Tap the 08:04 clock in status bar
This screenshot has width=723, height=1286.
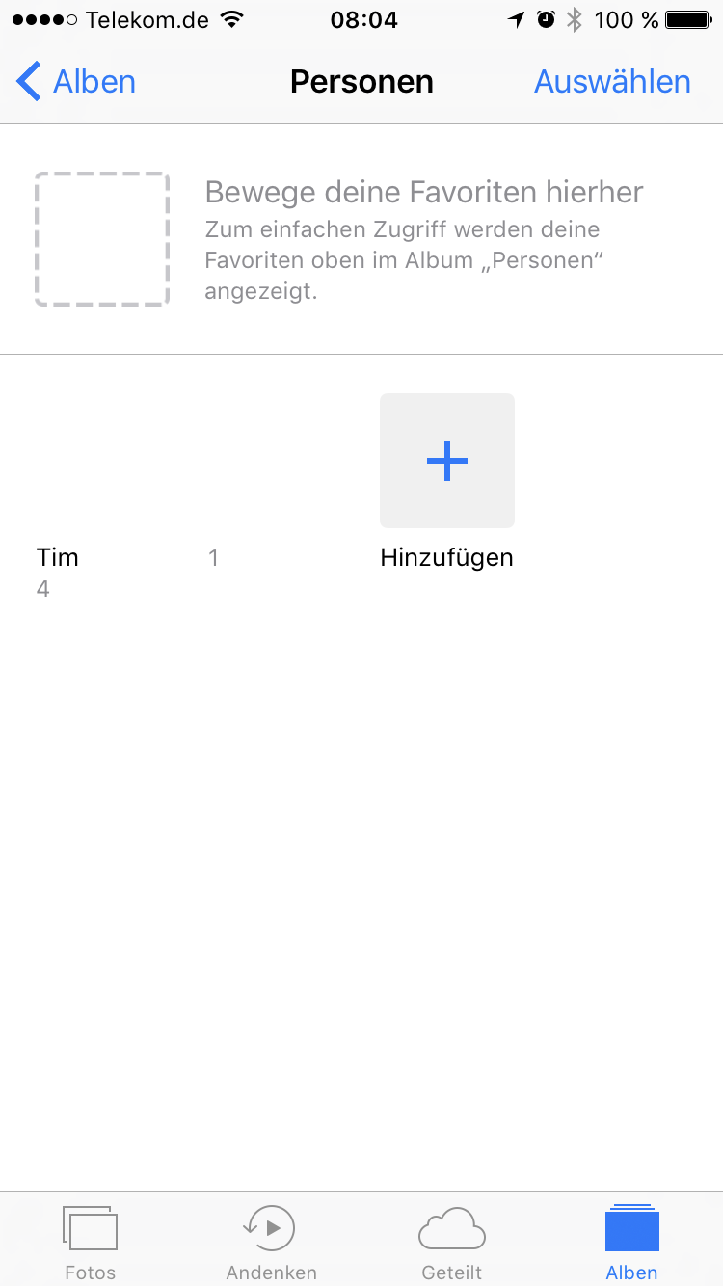click(x=363, y=20)
